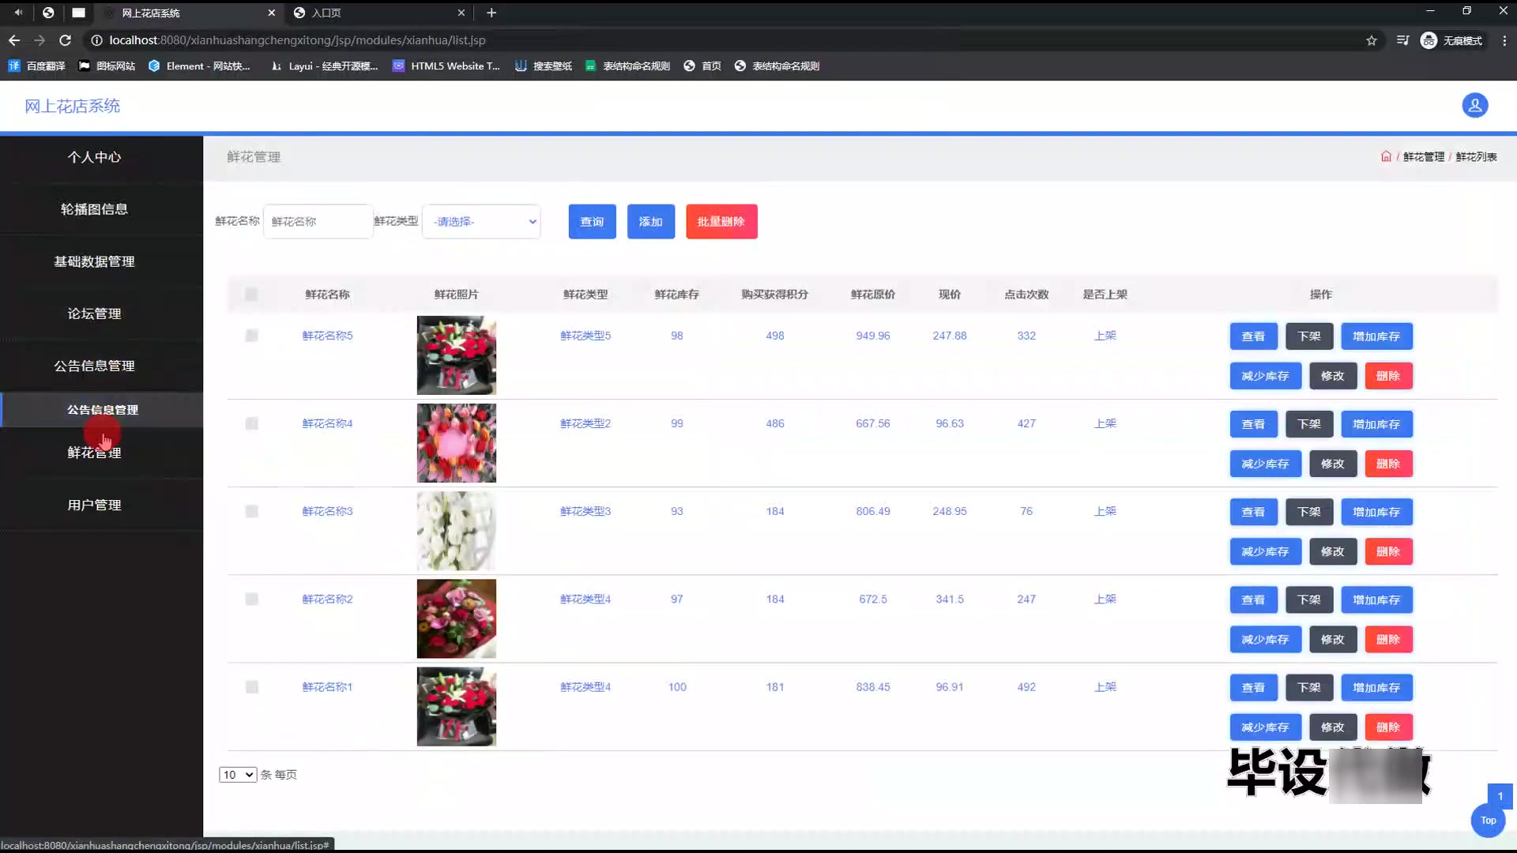Click the home icon in breadcrumb
Screen dimensions: 1517x853
[x=1386, y=156]
